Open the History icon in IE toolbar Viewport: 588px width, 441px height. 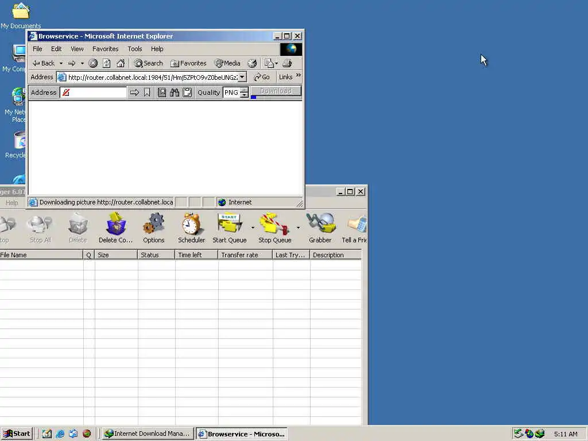coord(252,63)
